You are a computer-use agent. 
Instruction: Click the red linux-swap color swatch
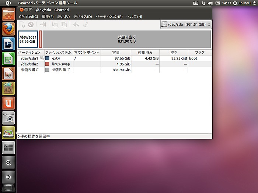(47, 64)
